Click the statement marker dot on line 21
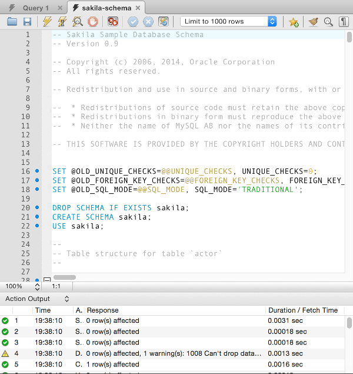 (x=37, y=217)
